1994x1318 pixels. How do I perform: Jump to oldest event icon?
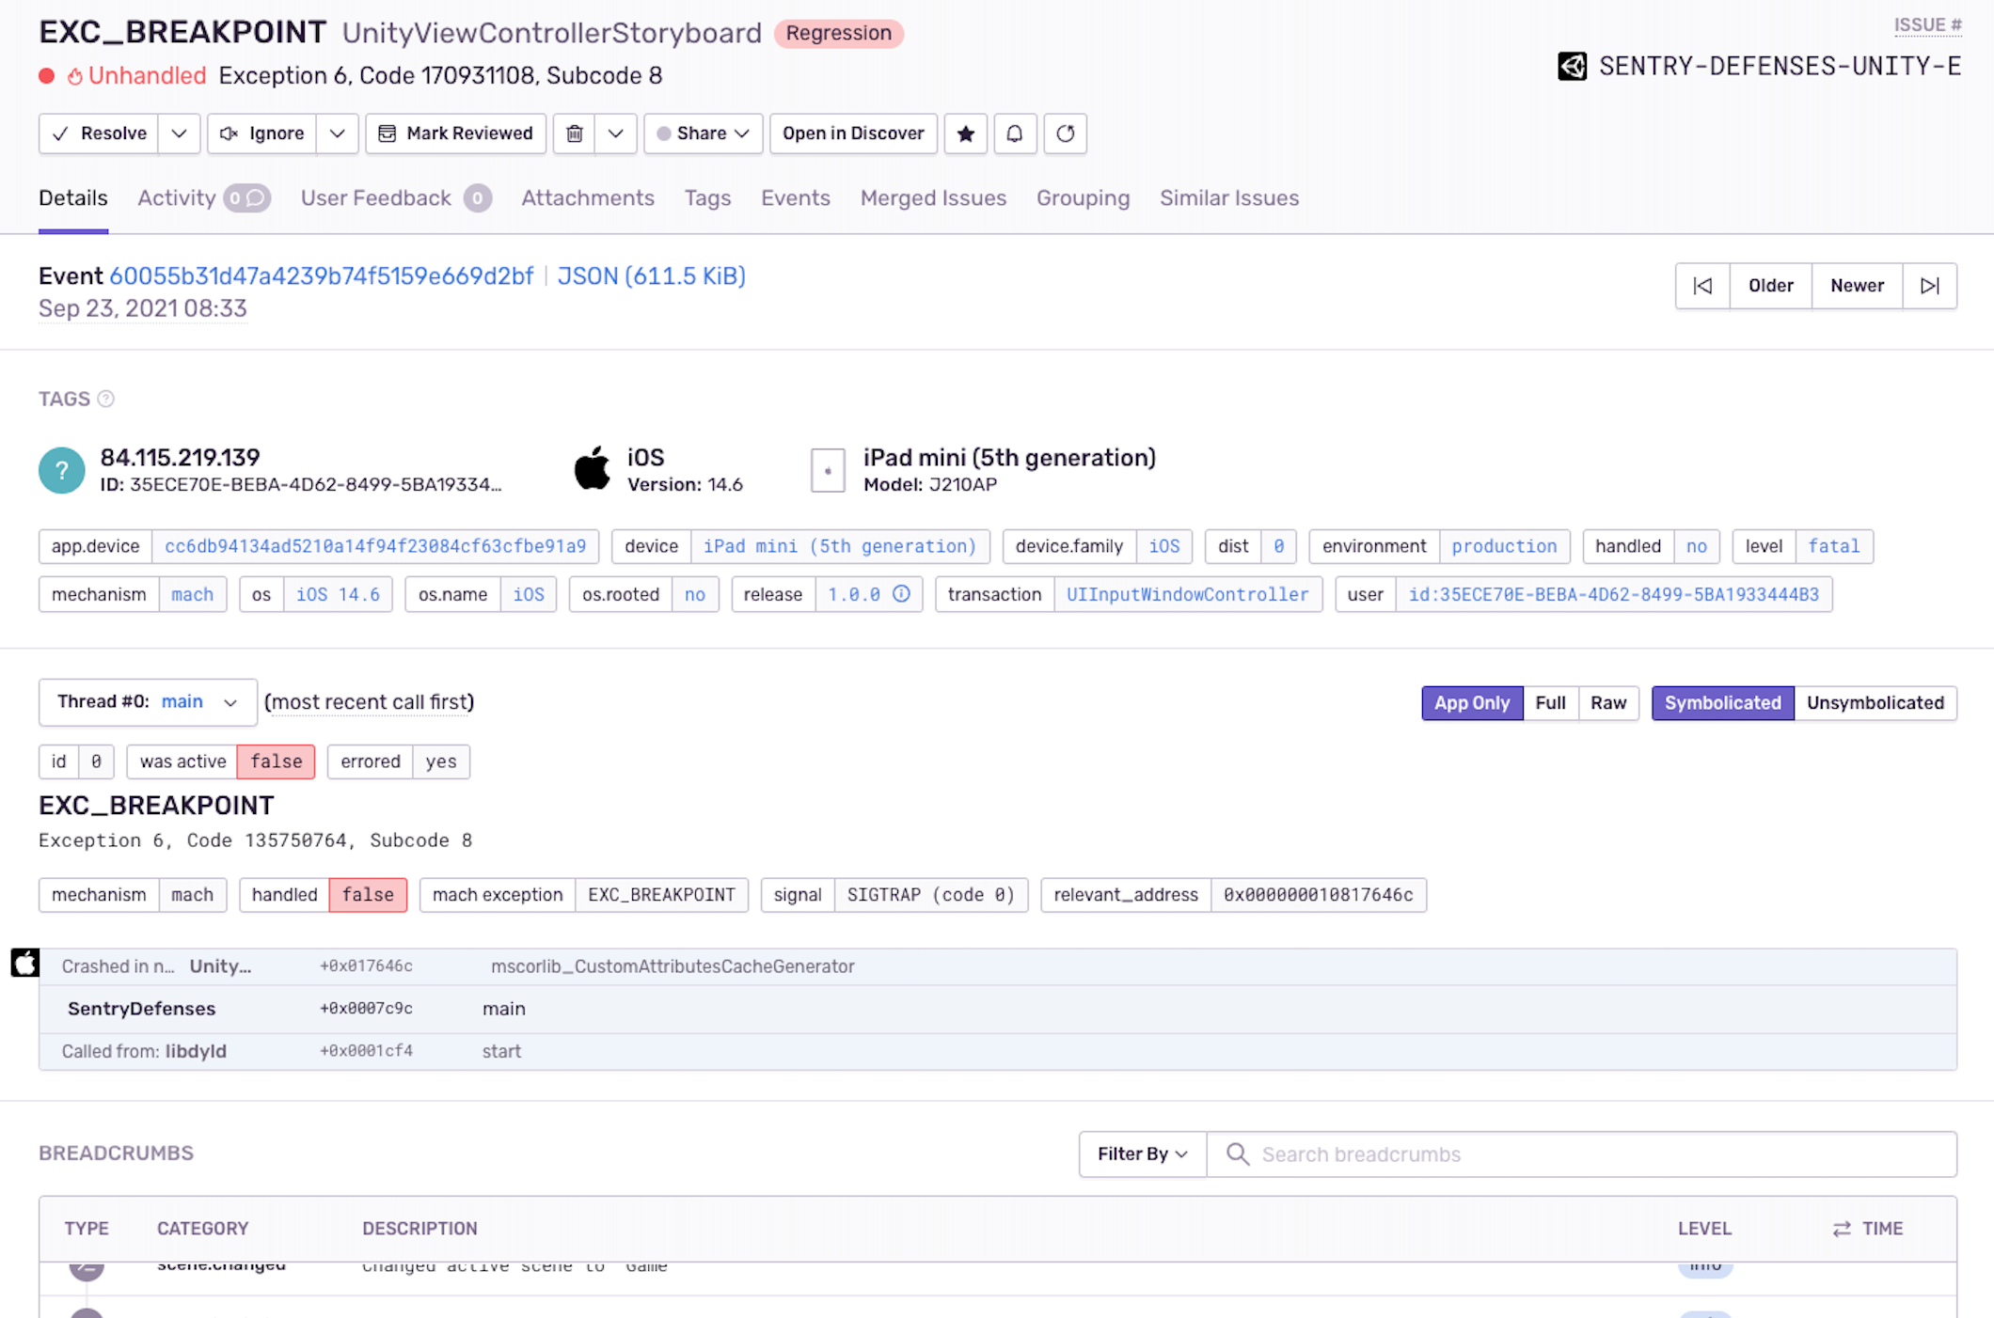pos(1702,286)
